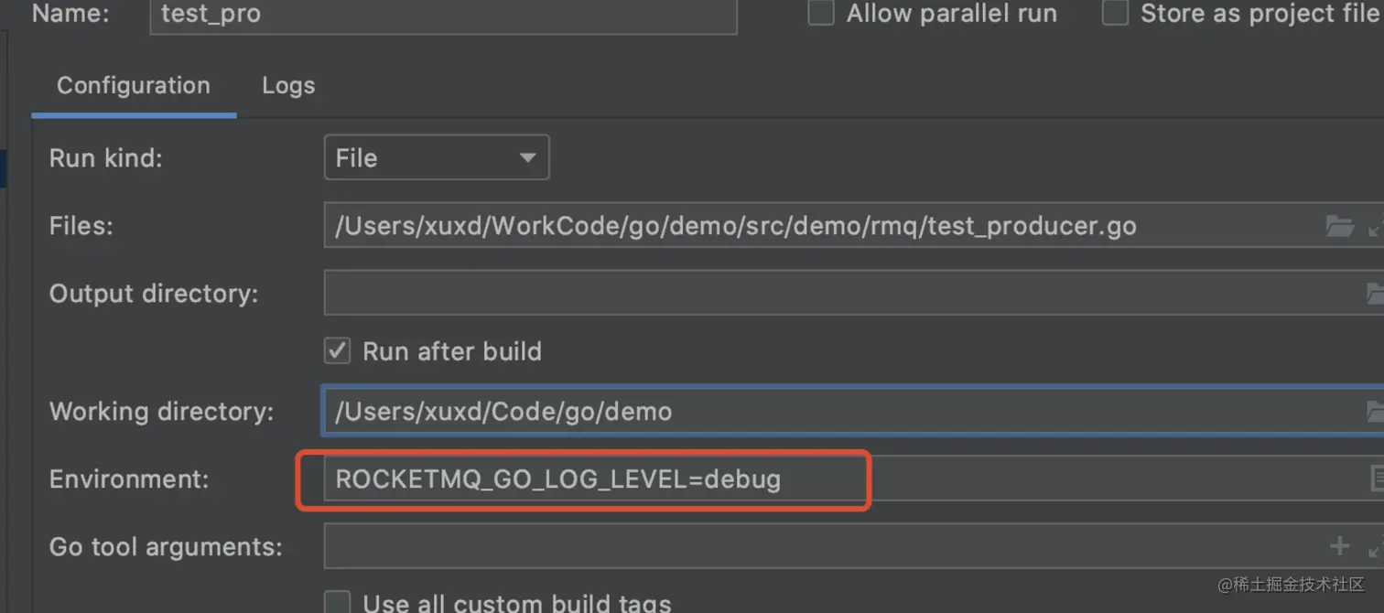Click the Go tool arguments input field

pos(824,546)
